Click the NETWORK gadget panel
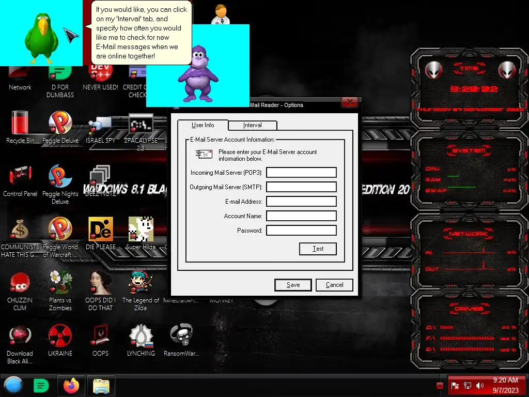 point(469,251)
